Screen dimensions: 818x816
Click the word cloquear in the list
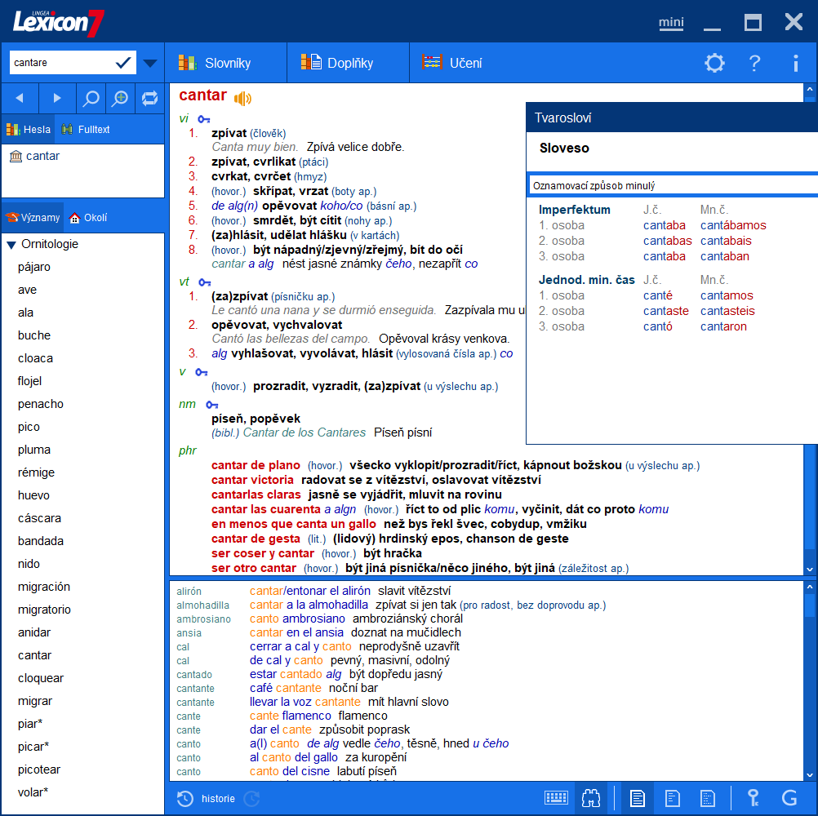[x=41, y=678]
